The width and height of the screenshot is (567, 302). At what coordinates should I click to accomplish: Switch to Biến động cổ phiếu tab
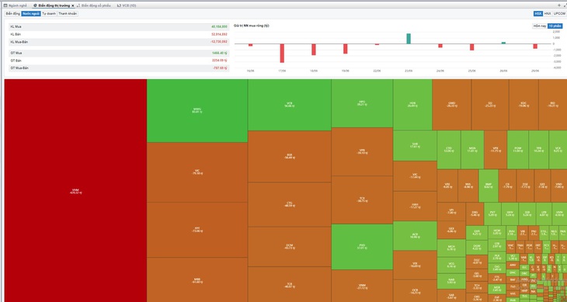(x=94, y=5)
